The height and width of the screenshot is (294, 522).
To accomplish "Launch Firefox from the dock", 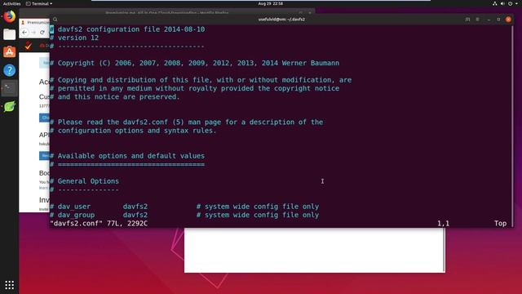I will (9, 16).
